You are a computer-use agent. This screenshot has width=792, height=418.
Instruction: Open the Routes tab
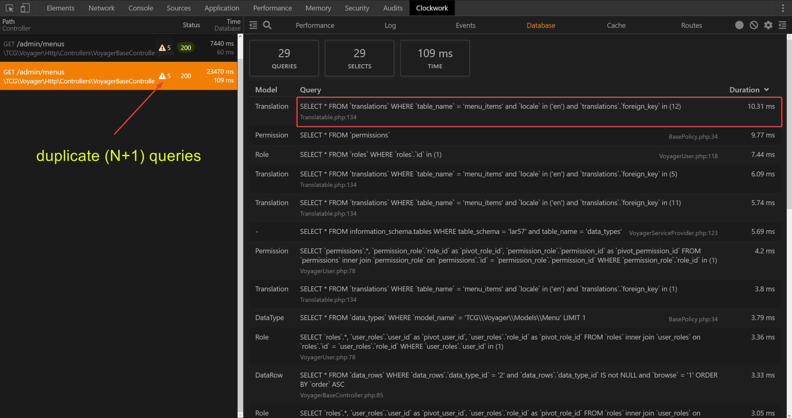point(691,25)
